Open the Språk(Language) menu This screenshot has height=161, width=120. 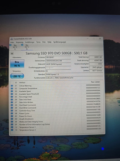pyautogui.click(x=60, y=42)
